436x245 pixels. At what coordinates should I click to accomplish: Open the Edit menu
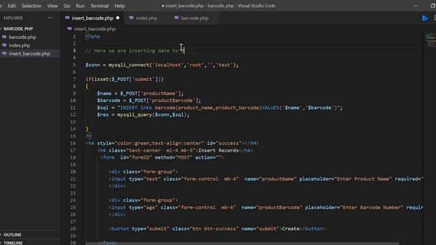12,6
